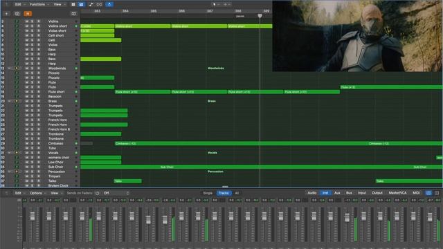Mute the Timpani track
Viewport: 443px width, 249px height.
click(x=27, y=176)
